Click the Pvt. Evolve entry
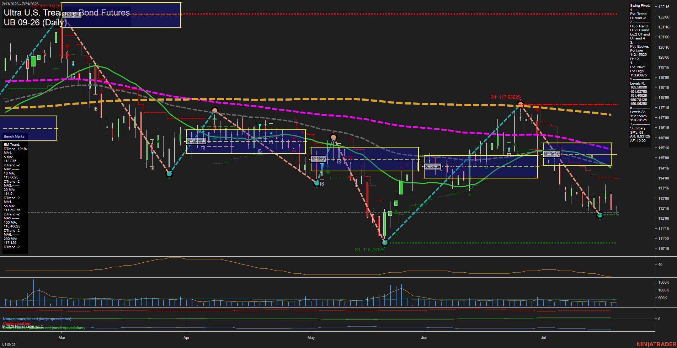The height and width of the screenshot is (348, 677). [640, 47]
